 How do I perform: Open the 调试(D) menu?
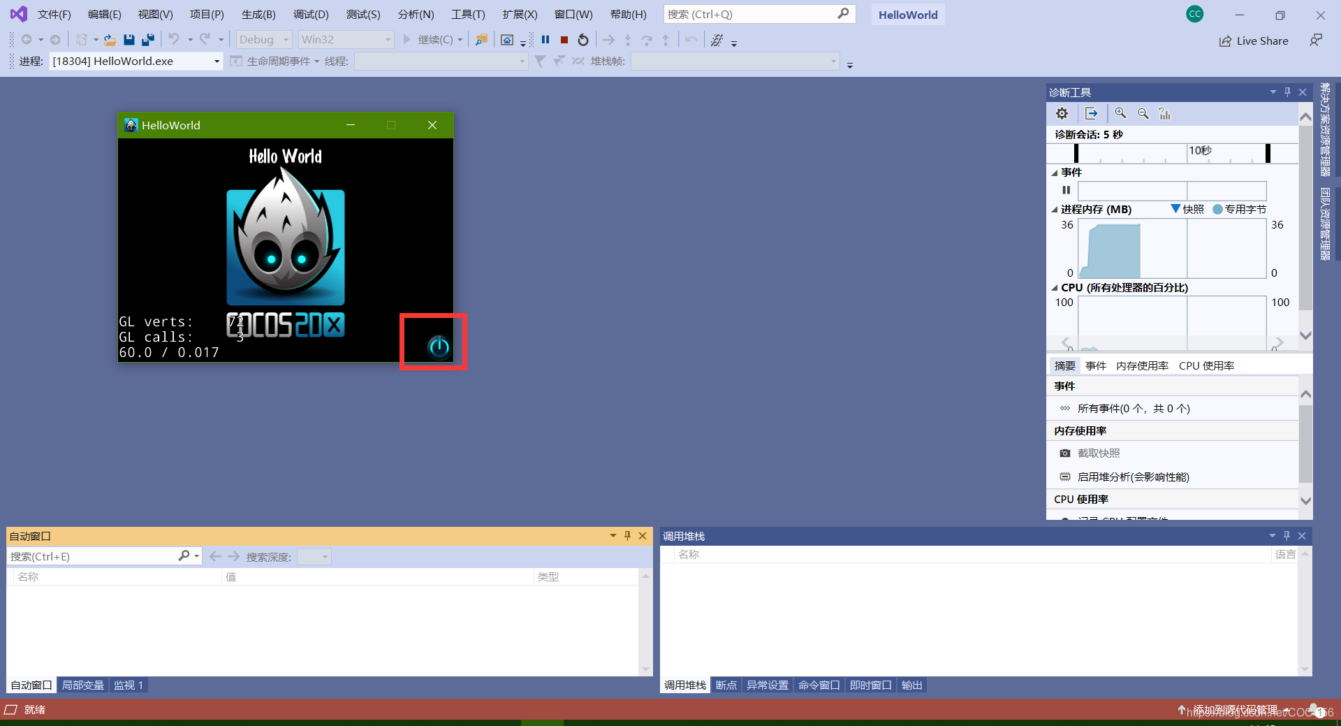pyautogui.click(x=311, y=14)
